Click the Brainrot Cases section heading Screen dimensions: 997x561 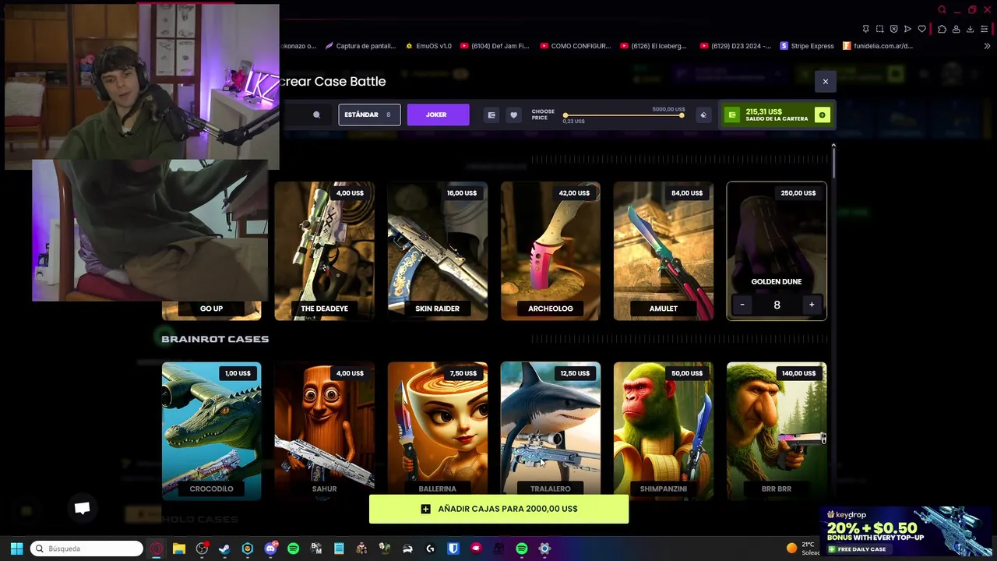[215, 339]
